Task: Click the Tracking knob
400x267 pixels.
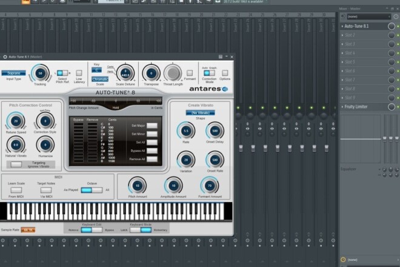Action: click(40, 73)
